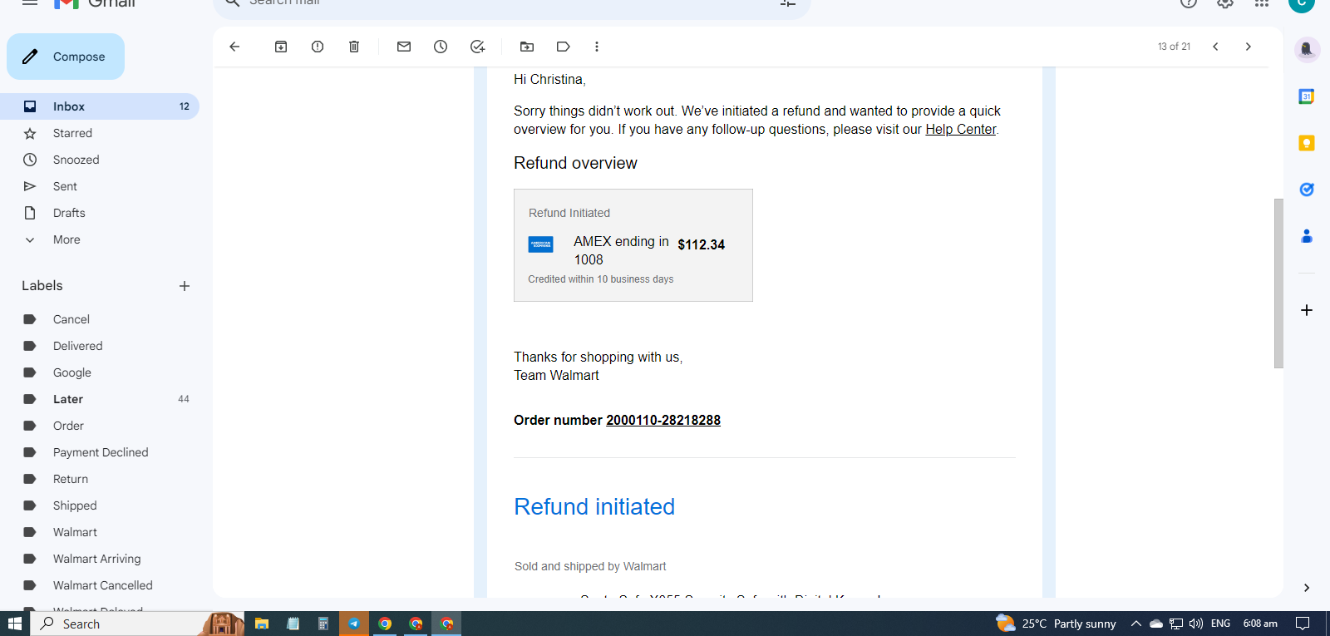Open the Later label

[100, 399]
